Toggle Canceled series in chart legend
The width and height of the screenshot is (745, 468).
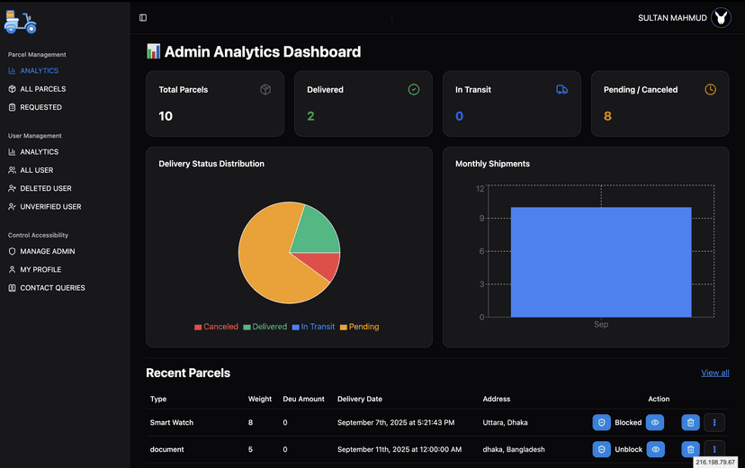tap(216, 327)
